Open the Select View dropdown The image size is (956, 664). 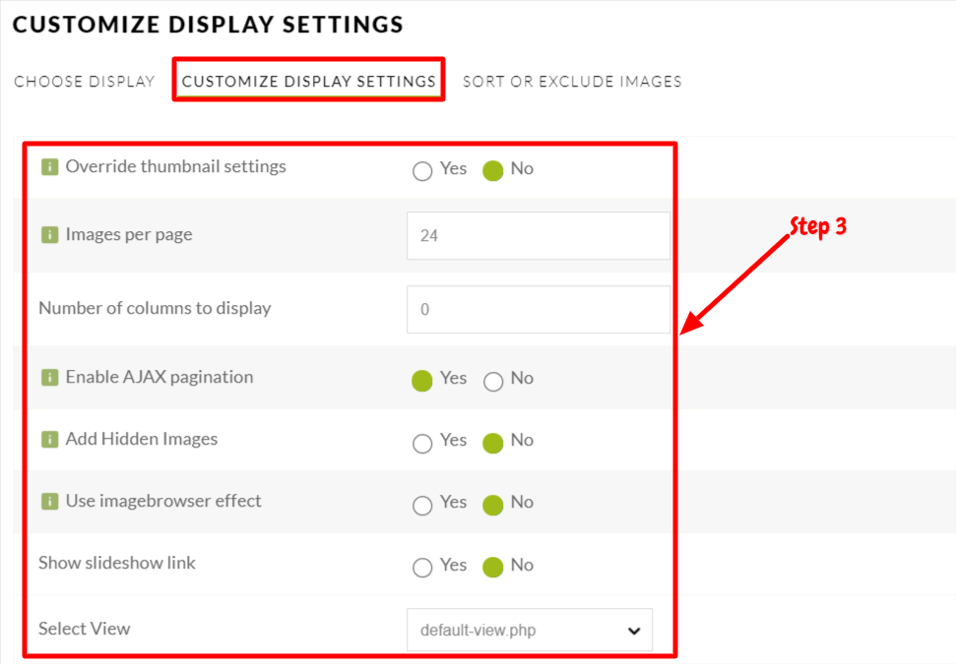pos(530,630)
